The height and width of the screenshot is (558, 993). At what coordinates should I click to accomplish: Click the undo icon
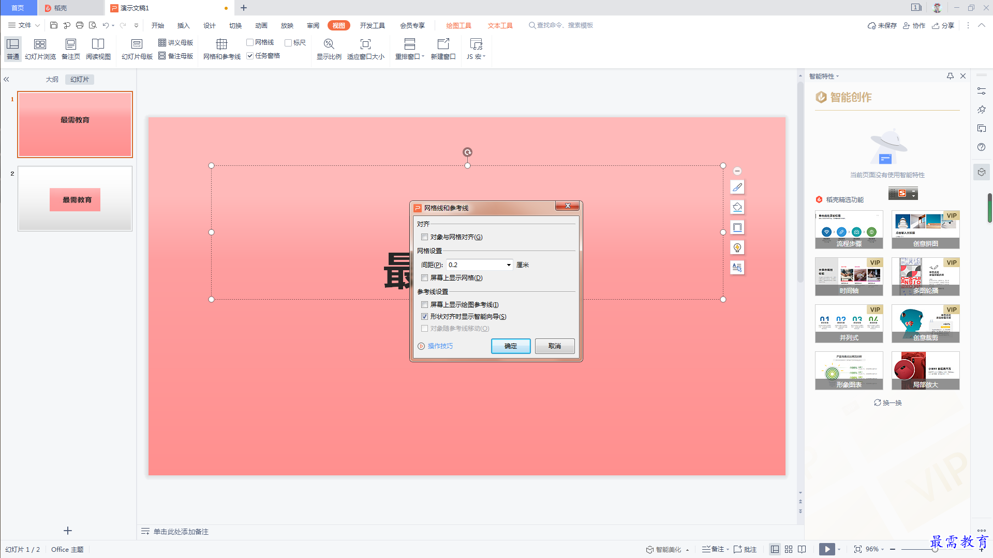point(106,25)
